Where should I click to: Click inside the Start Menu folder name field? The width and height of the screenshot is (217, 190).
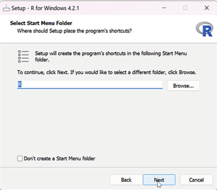(x=90, y=84)
